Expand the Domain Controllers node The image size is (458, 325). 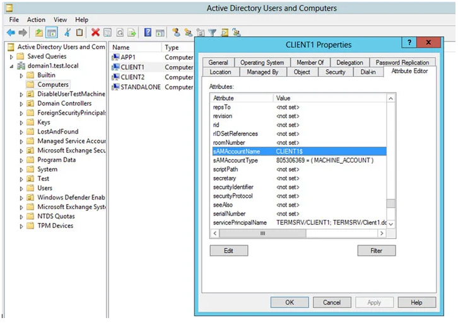pos(21,104)
